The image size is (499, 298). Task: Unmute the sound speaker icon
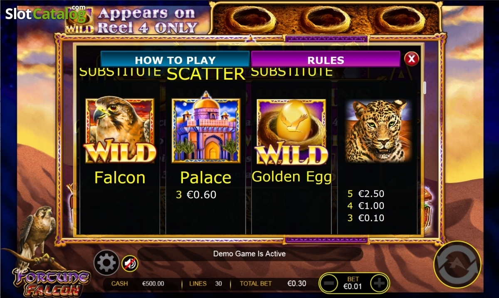pos(130,263)
